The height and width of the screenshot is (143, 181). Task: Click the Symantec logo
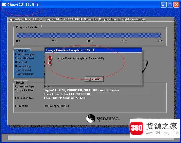(x=103, y=118)
